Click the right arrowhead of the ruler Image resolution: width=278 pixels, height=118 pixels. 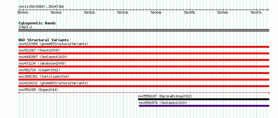268,10
